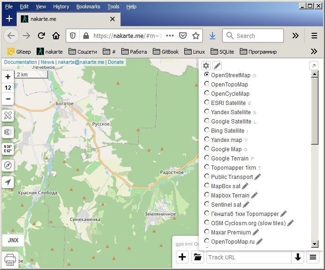
Task: Open the SQLite bookmarks folder
Action: (222, 52)
